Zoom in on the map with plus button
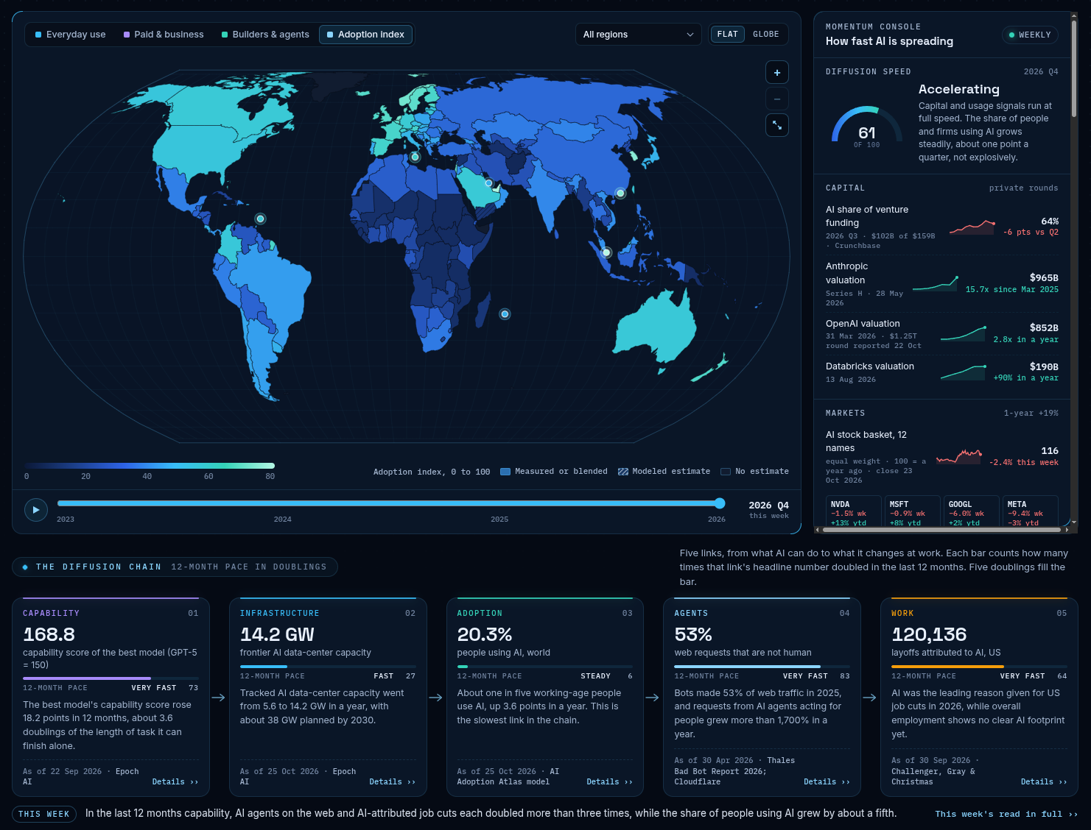 click(777, 72)
